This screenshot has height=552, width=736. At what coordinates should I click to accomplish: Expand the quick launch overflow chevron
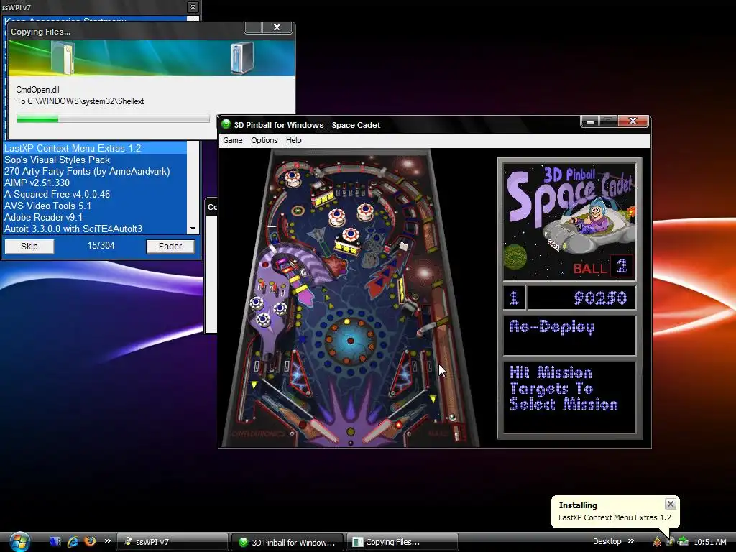(x=108, y=541)
